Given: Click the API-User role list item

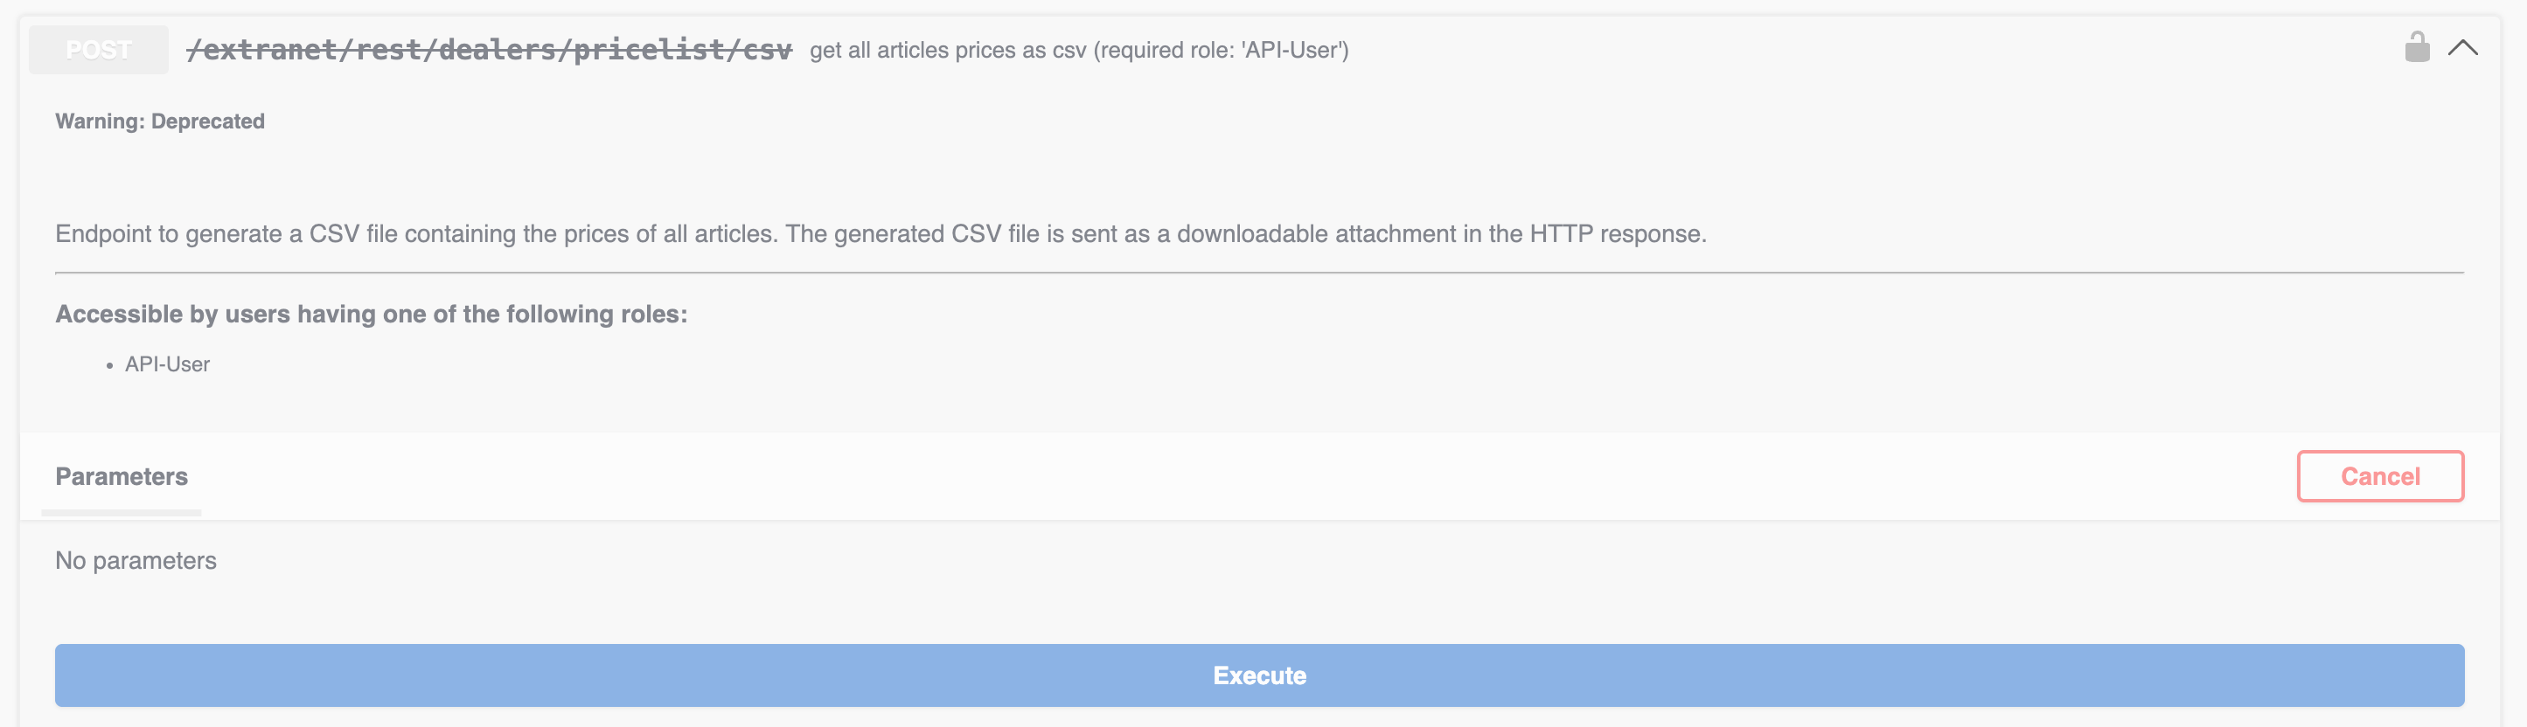Looking at the screenshot, I should click(x=167, y=364).
